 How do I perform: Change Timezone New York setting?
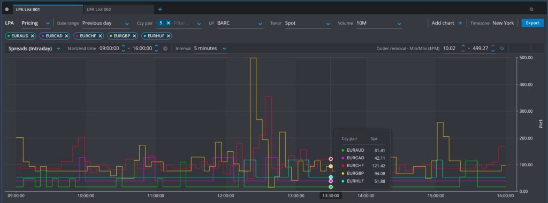503,23
